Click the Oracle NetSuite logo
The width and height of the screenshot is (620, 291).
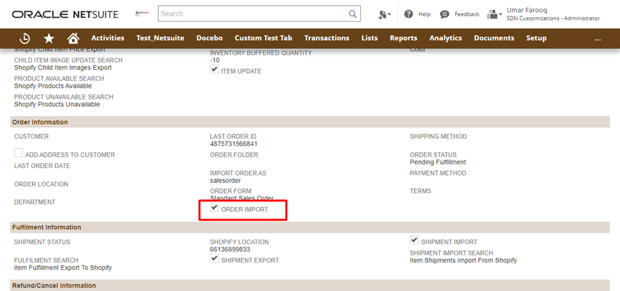(x=65, y=14)
